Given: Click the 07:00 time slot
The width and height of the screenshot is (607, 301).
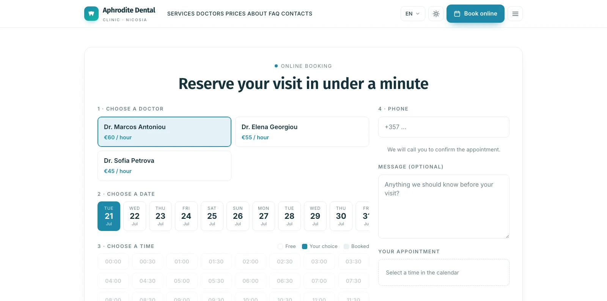Looking at the screenshot, I should [x=319, y=281].
